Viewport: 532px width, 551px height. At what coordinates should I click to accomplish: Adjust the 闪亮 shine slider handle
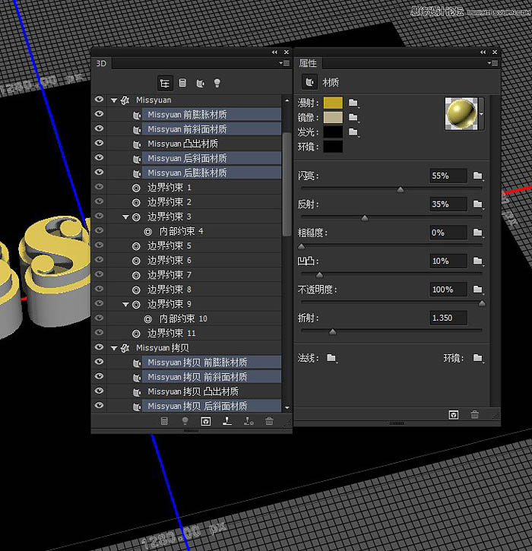401,190
